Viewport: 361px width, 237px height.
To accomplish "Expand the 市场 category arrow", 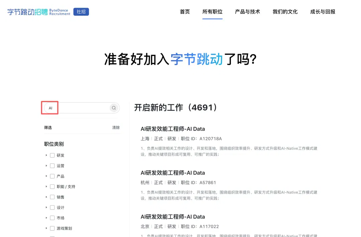I will (x=46, y=218).
